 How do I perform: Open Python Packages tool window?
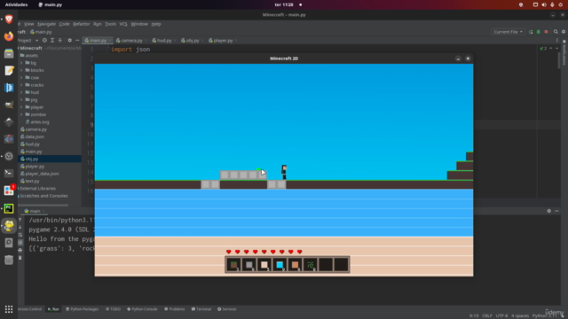(x=83, y=309)
